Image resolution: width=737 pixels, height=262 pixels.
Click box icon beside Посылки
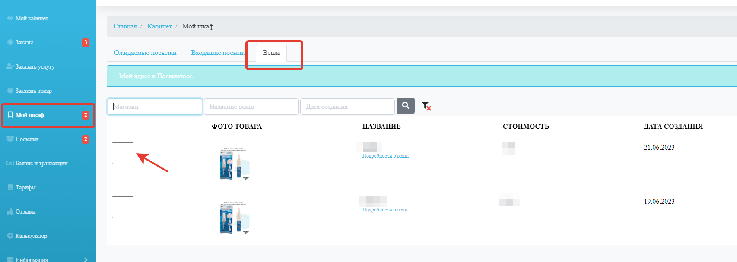pyautogui.click(x=10, y=139)
